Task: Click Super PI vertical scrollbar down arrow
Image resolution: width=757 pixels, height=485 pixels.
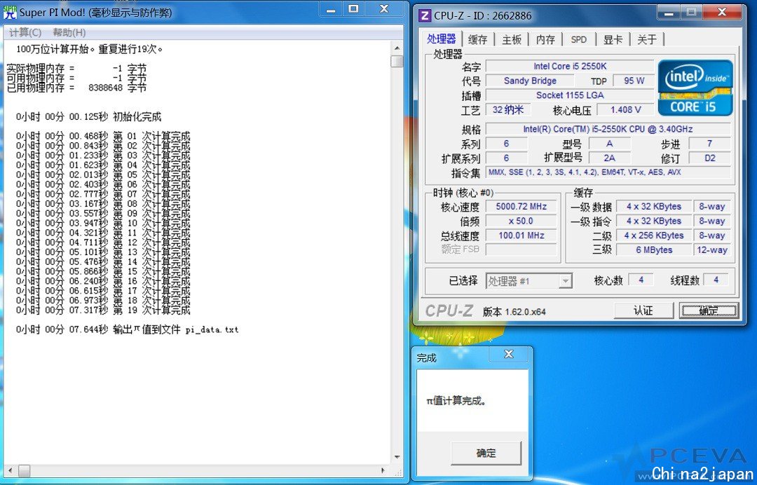Action: [x=397, y=456]
